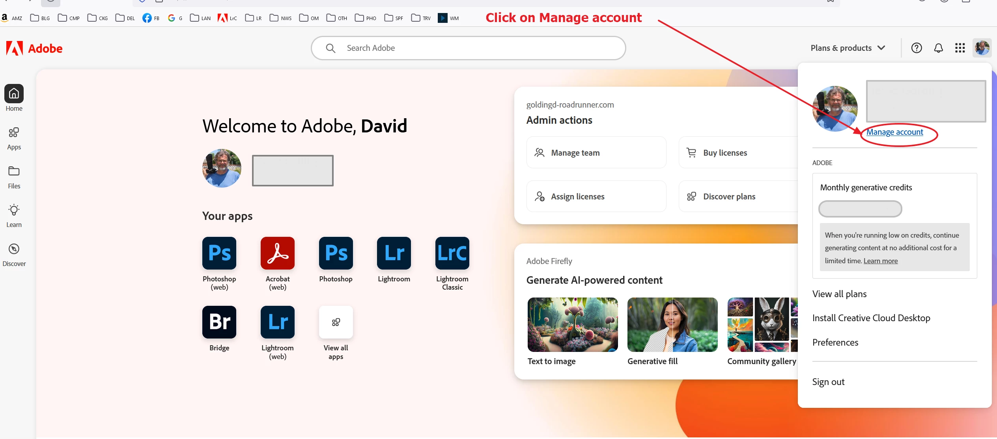Viewport: 997px width, 439px height.
Task: Click the Manage team button
Action: tap(596, 153)
